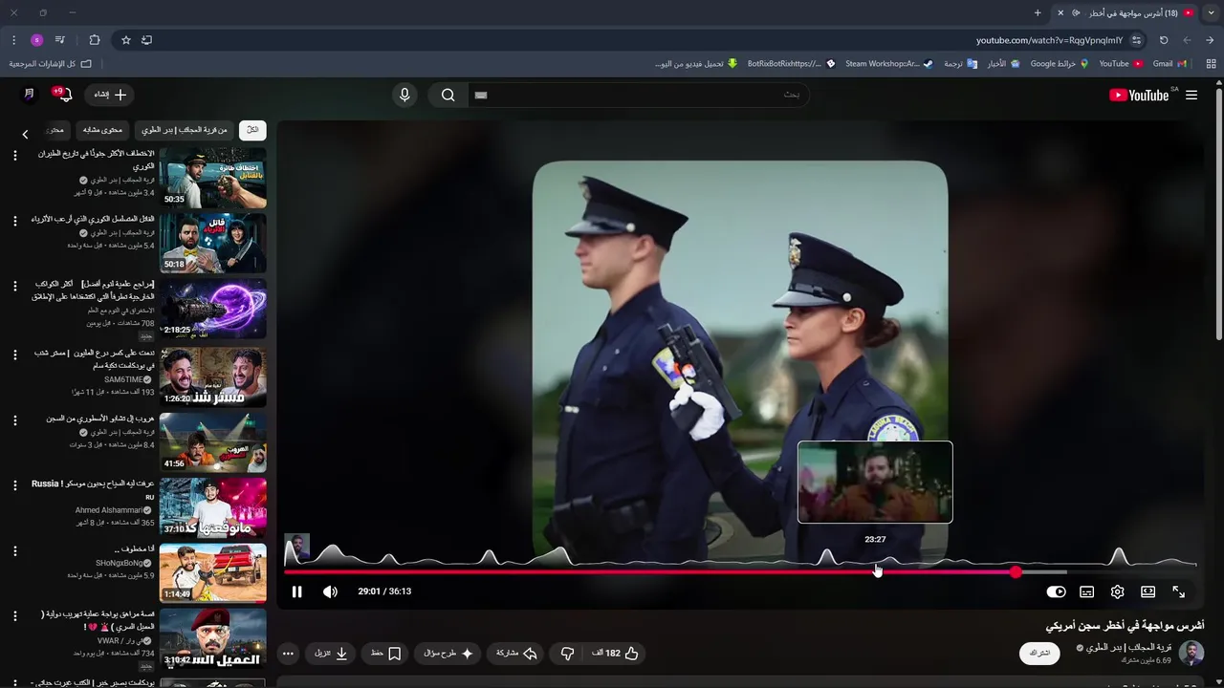
Task: Open channel name قرية العجائب under video title
Action: 1130,648
